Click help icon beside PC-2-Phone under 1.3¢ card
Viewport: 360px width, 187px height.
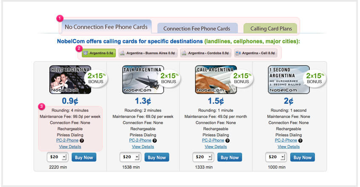pyautogui.click(x=155, y=140)
